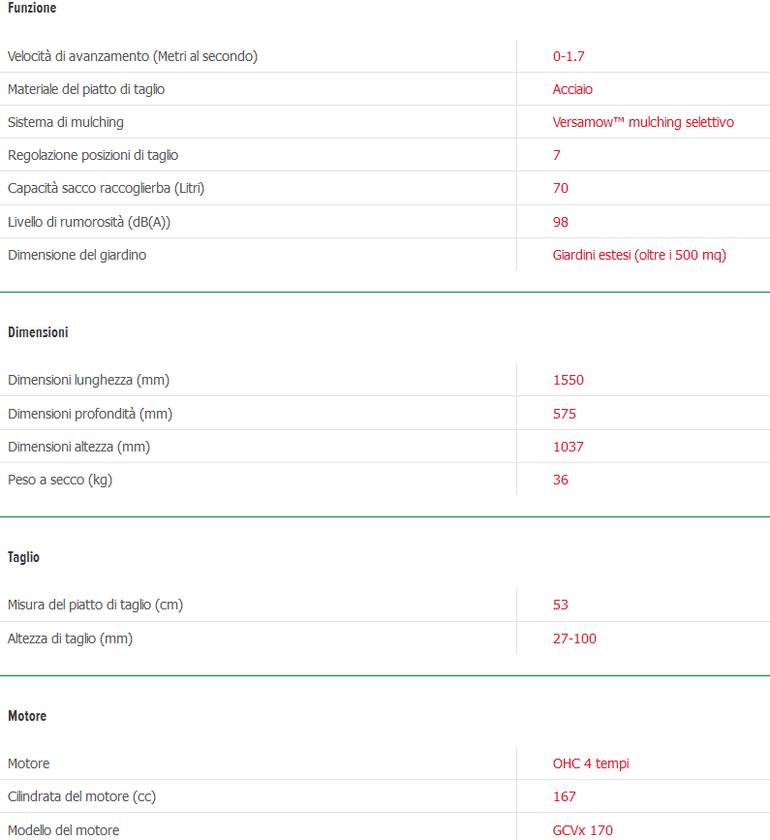Select the Misura del piatto di taglio label

[95, 605]
